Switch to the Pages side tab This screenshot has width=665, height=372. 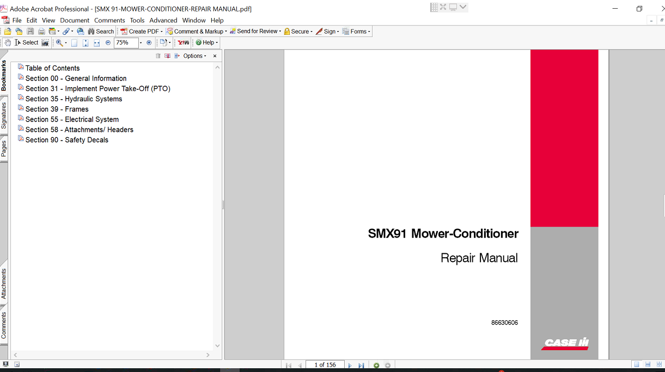click(x=4, y=148)
